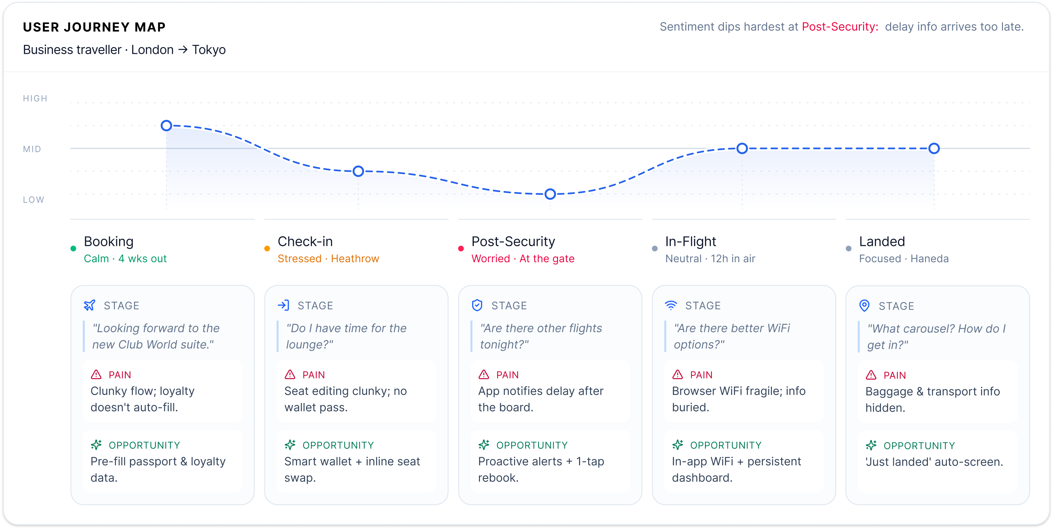Select the lowest Post-Security chart point
Screen dimensions: 1053x529
pyautogui.click(x=550, y=194)
